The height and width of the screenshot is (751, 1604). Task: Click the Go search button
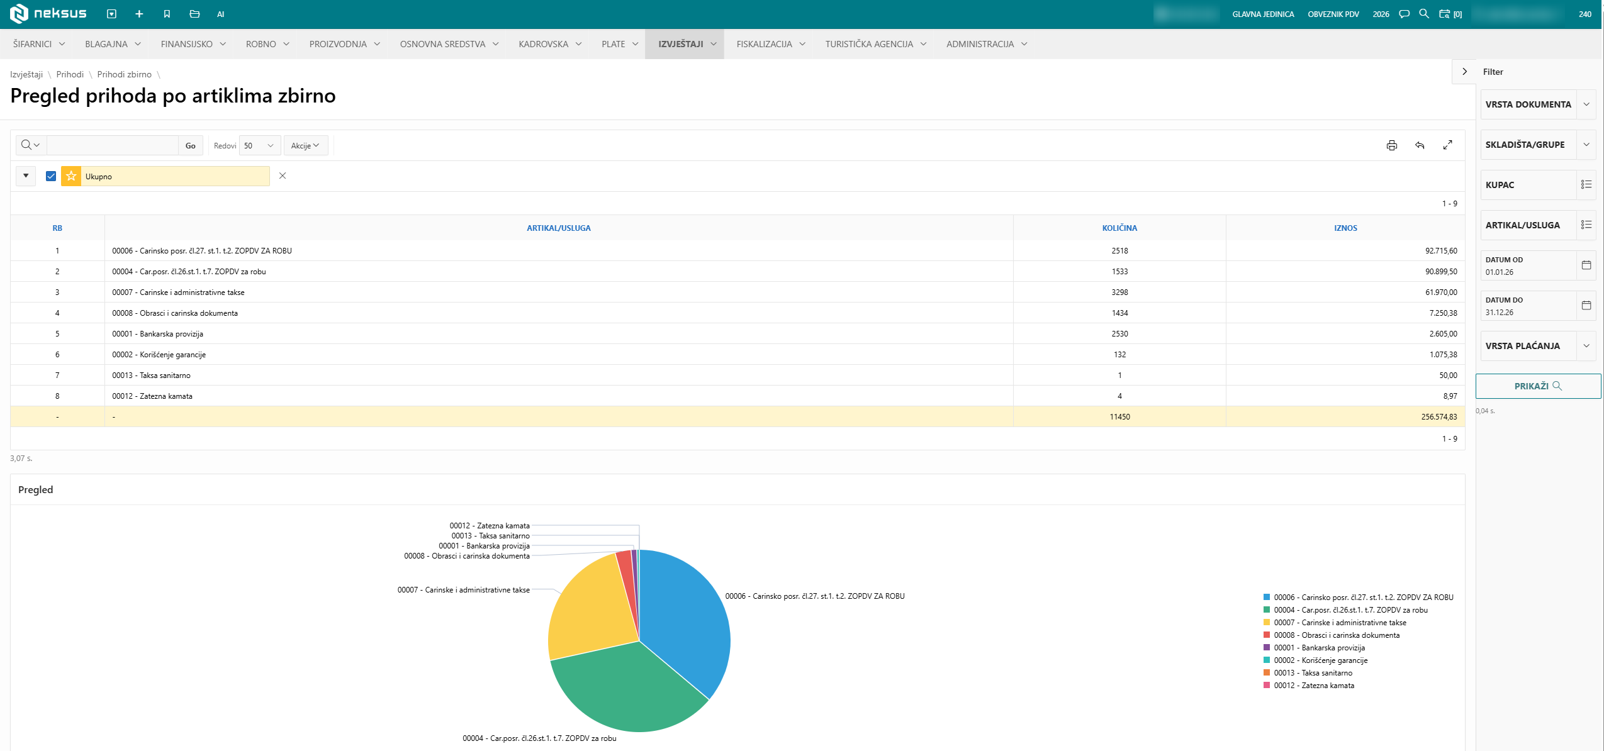(x=190, y=145)
